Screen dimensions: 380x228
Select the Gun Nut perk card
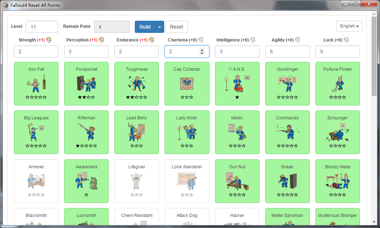point(237,181)
